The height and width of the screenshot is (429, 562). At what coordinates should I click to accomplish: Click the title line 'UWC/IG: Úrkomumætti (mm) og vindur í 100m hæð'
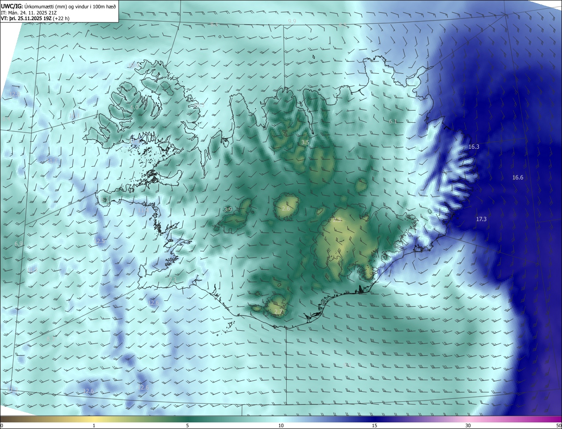58,6
